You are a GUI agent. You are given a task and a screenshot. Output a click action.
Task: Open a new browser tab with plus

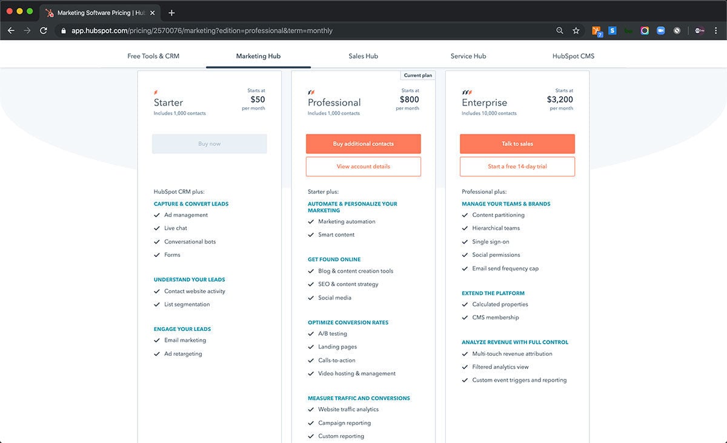coord(171,12)
